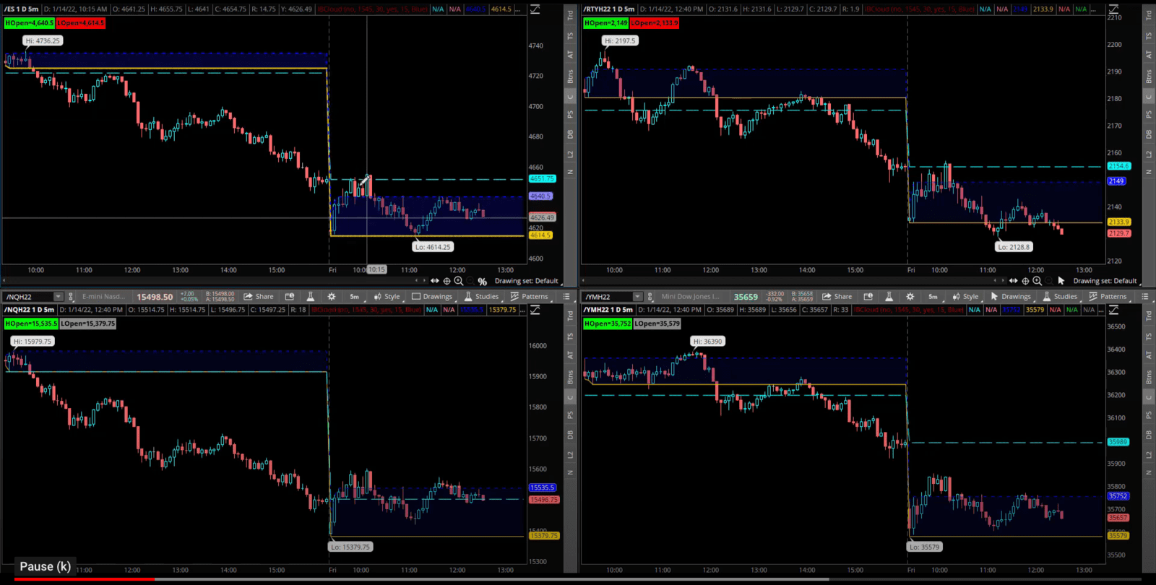Click Hi: 4736.25 price bubble on /ES chart
The width and height of the screenshot is (1156, 585).
pos(43,40)
